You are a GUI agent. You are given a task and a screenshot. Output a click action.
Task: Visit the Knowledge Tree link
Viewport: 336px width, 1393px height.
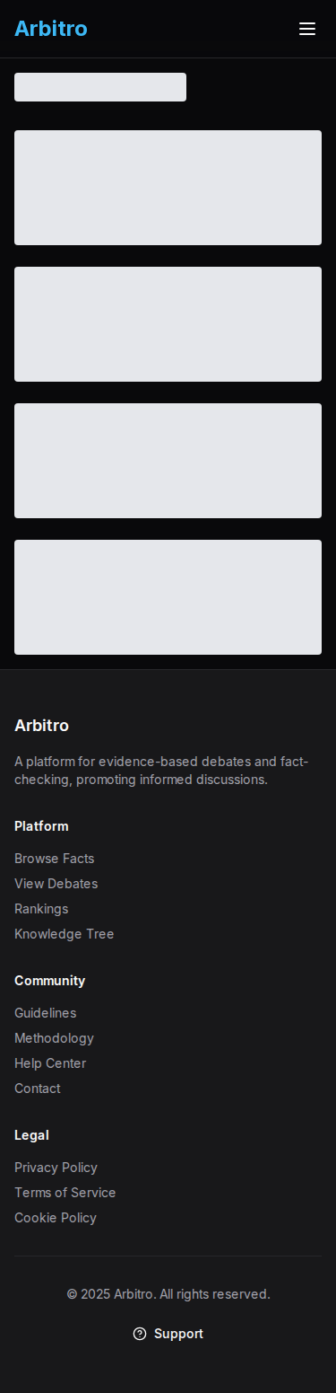tap(65, 934)
